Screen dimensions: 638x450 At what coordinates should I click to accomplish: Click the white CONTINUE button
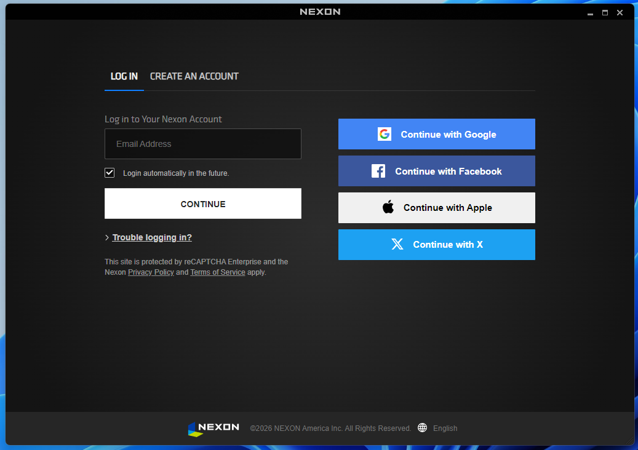click(203, 203)
